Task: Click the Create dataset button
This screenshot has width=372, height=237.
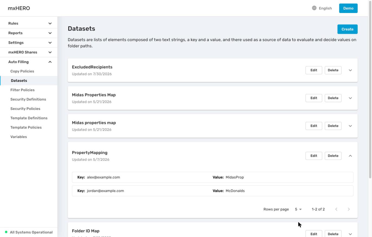Action: click(x=347, y=29)
